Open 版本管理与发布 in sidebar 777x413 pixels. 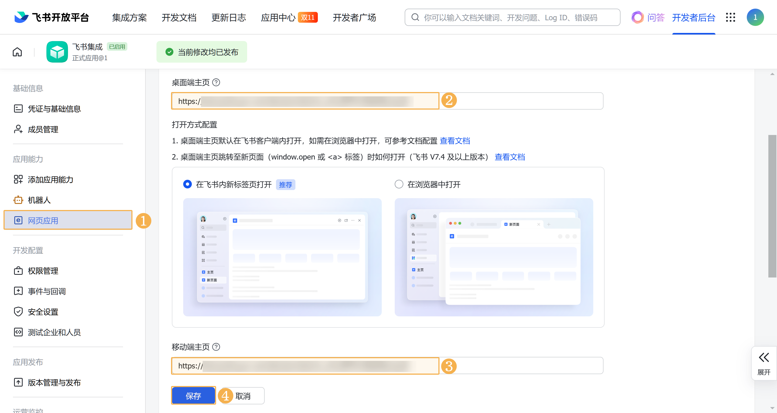(x=54, y=382)
